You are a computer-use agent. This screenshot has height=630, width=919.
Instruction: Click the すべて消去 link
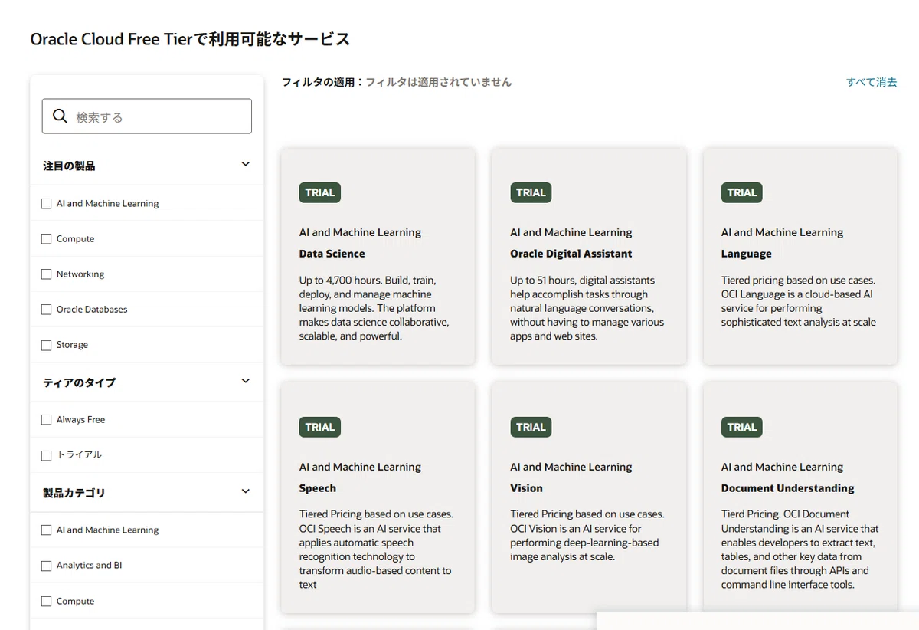point(872,82)
